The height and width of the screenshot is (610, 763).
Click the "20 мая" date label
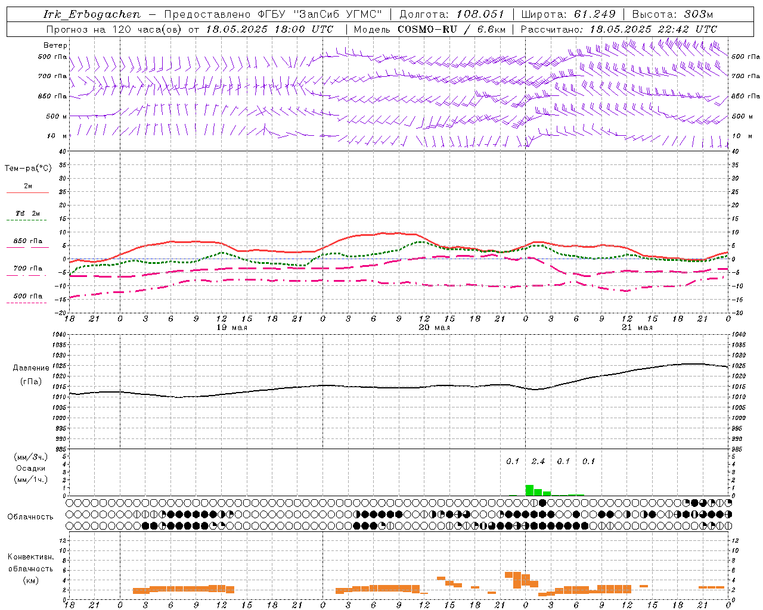[x=434, y=328]
